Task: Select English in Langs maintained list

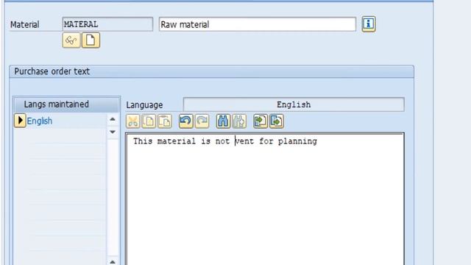Action: click(39, 121)
